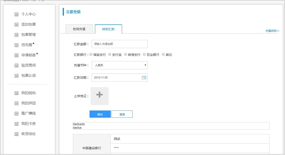Viewport: 285px width, 155px height.
Task: Click the icon beside 我的拼团
Action: 16,103
